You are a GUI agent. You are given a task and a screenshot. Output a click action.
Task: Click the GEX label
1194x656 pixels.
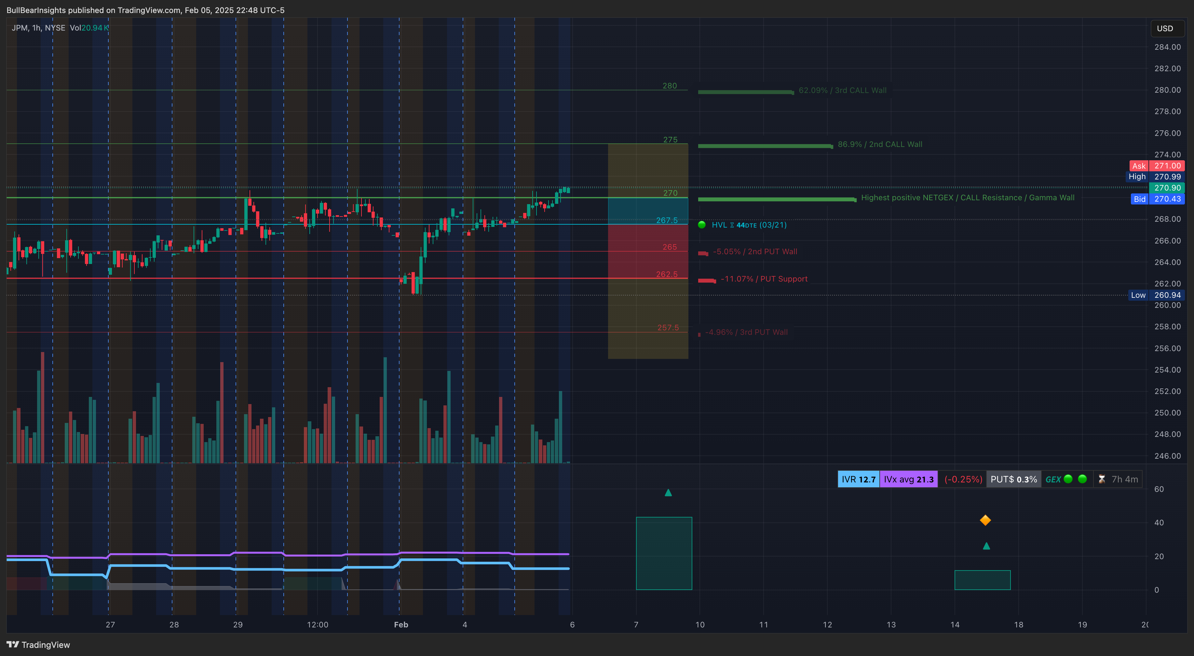tap(1053, 479)
